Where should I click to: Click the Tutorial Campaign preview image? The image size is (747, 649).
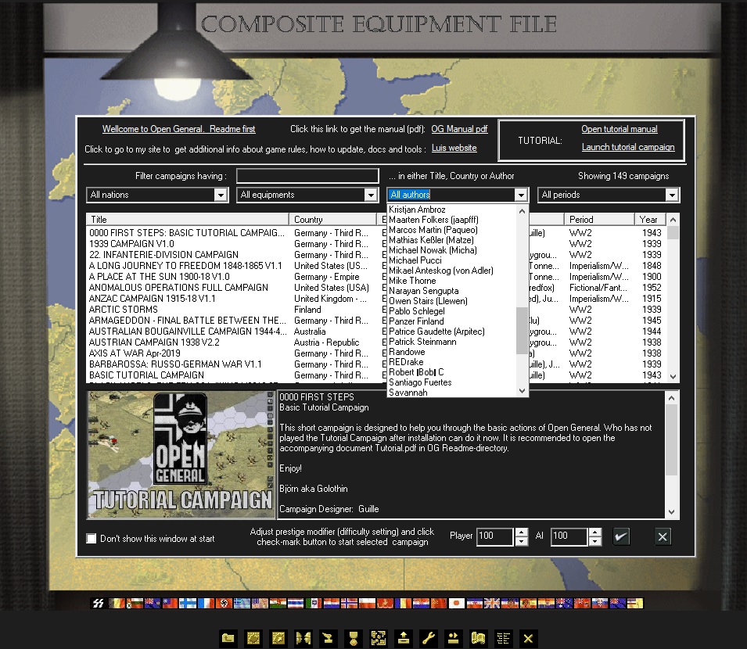point(181,455)
